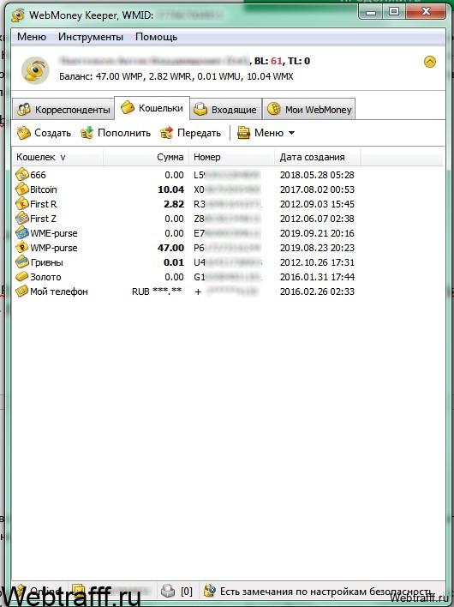Open the Мои WebMoney tab
454x607 pixels.
click(x=309, y=110)
